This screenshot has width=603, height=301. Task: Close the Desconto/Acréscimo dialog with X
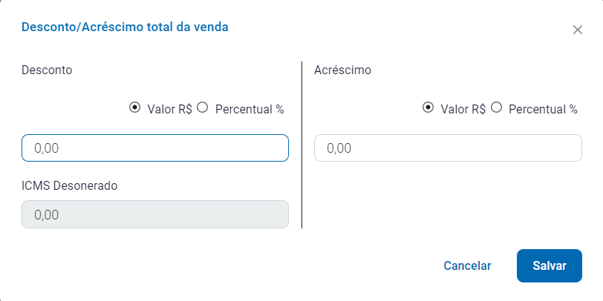[578, 30]
